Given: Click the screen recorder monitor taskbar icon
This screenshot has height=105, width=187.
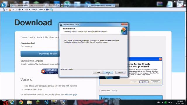Looking at the screenshot, I should tap(55, 102).
